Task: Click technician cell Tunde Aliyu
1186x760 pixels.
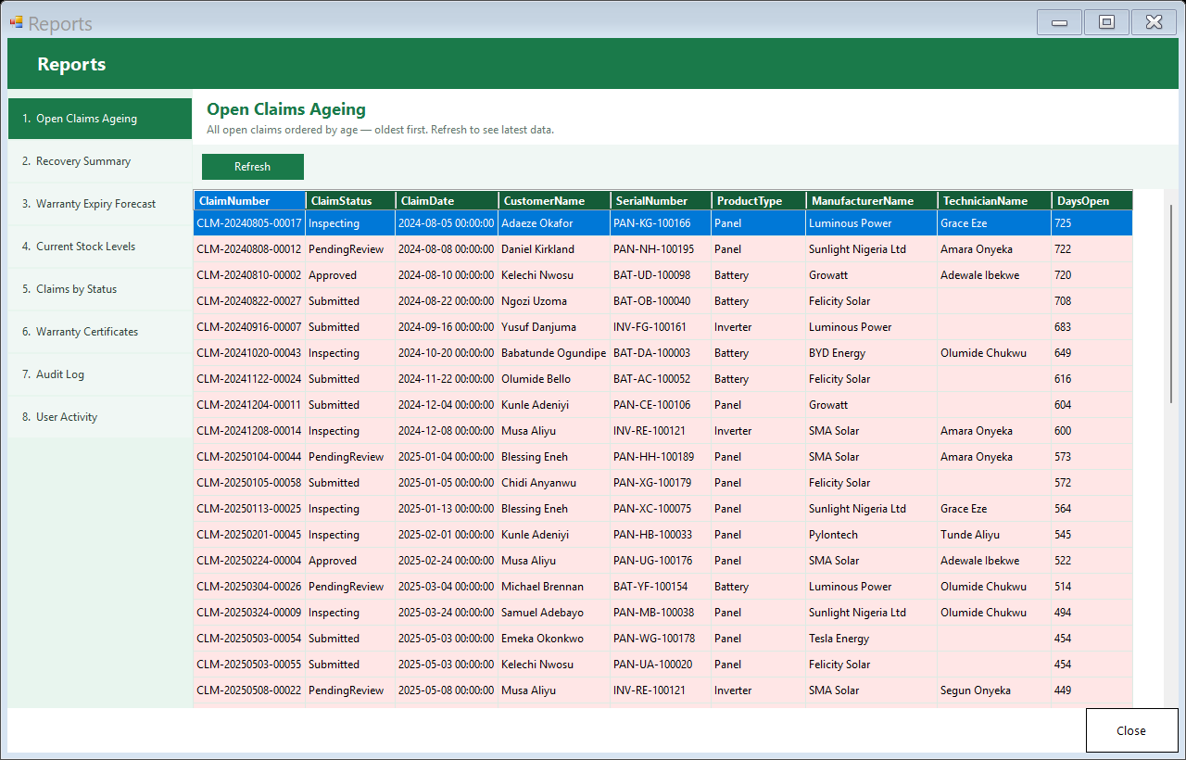Action: click(x=994, y=535)
